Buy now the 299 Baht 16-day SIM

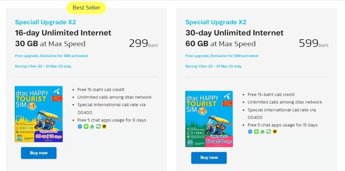[x=39, y=153]
